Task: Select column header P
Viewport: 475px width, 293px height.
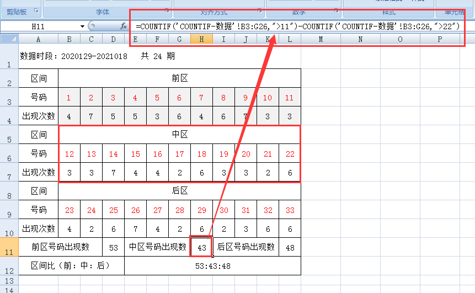Action: [x=440, y=39]
